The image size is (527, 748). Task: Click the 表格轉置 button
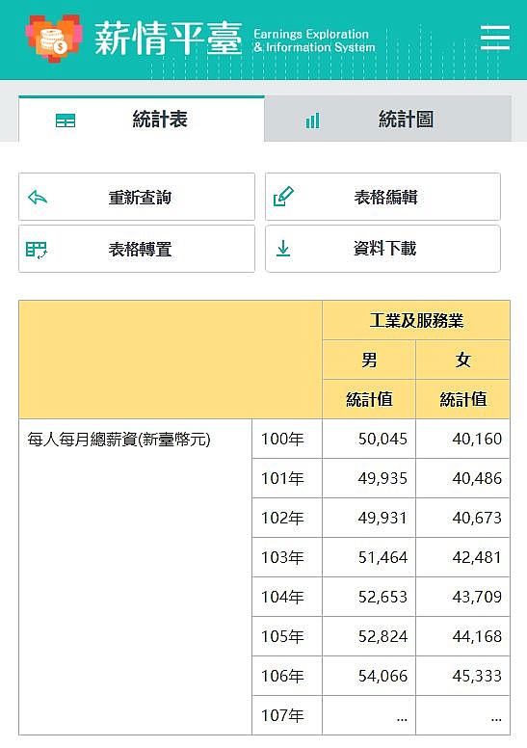pyautogui.click(x=137, y=249)
